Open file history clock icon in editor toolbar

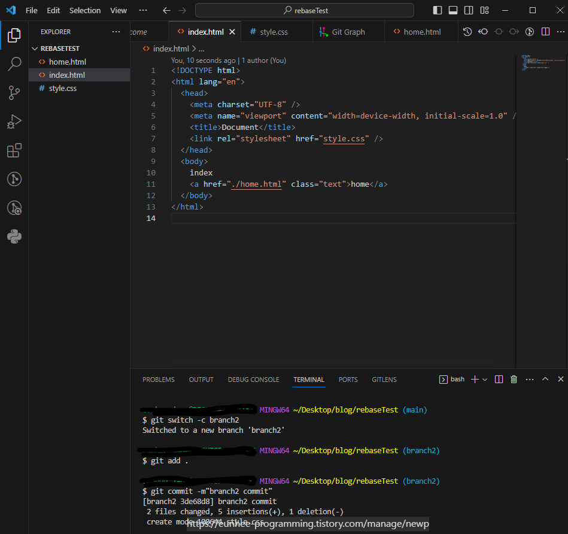coord(467,32)
